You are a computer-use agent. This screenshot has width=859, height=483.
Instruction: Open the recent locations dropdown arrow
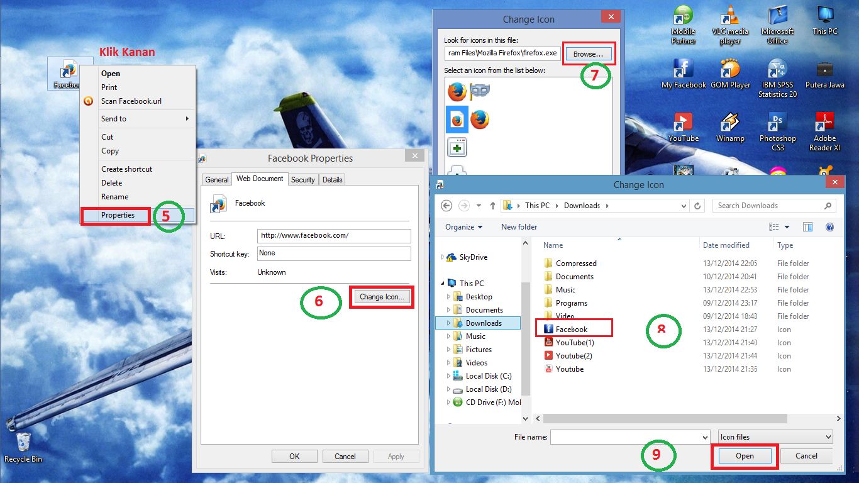coord(479,206)
